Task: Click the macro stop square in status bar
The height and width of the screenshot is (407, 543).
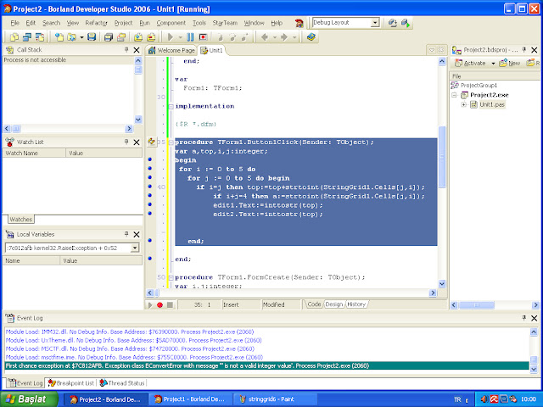Action: [170, 305]
